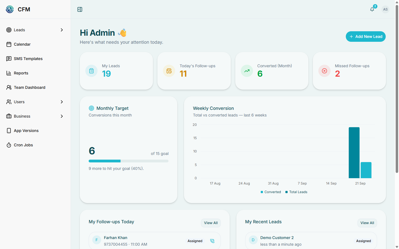Click Demo Customer 2's D avatar
The height and width of the screenshot is (249, 399).
pyautogui.click(x=253, y=240)
